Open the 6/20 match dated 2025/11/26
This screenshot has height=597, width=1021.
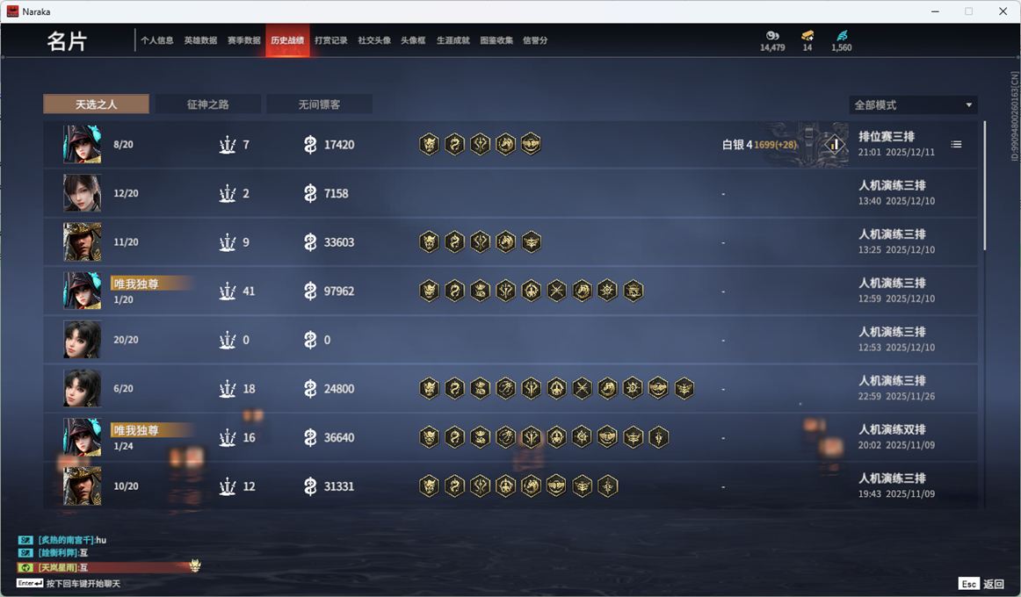point(510,388)
